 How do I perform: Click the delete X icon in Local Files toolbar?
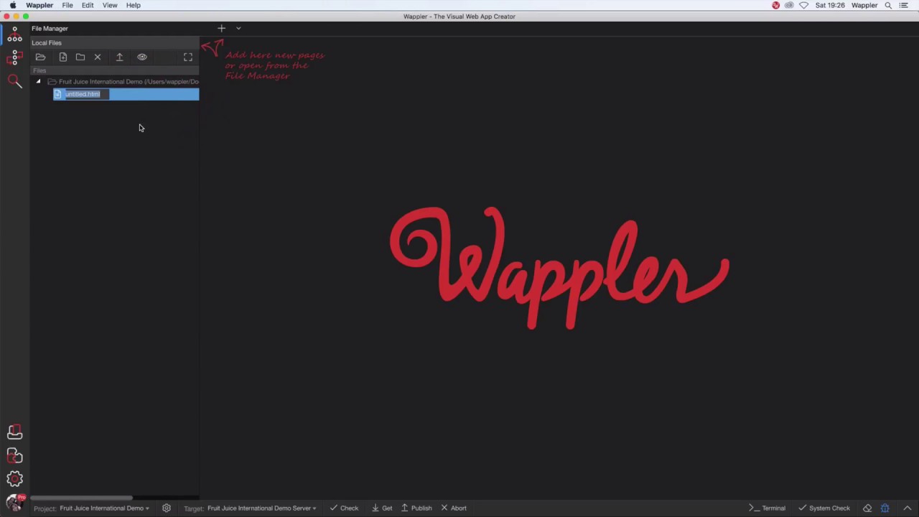click(98, 57)
